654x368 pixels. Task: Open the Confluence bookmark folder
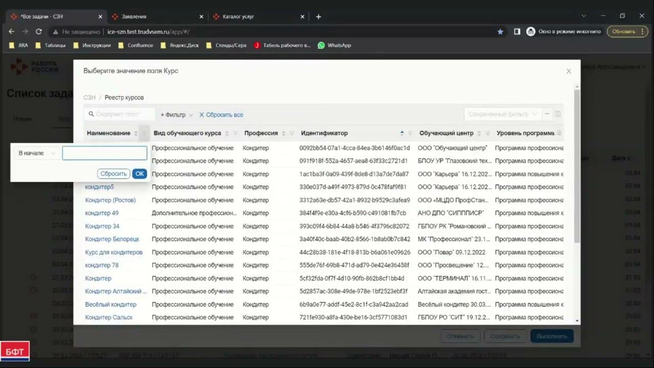(x=135, y=45)
